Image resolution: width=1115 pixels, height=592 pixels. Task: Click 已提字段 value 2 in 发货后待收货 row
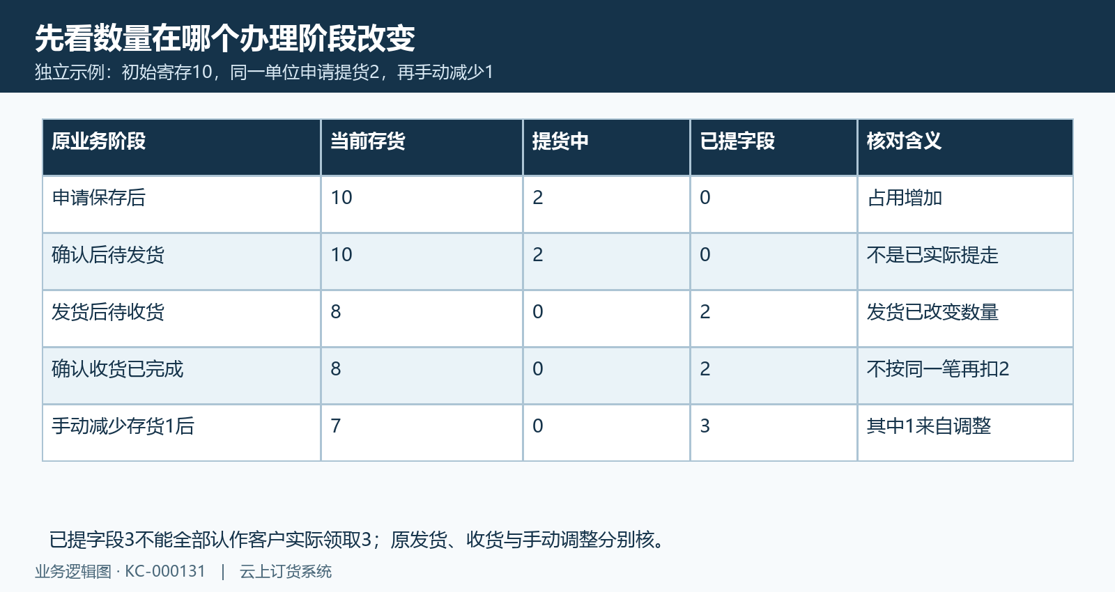[705, 312]
